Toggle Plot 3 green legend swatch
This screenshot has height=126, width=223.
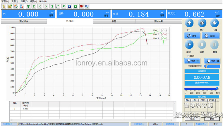point(164,38)
